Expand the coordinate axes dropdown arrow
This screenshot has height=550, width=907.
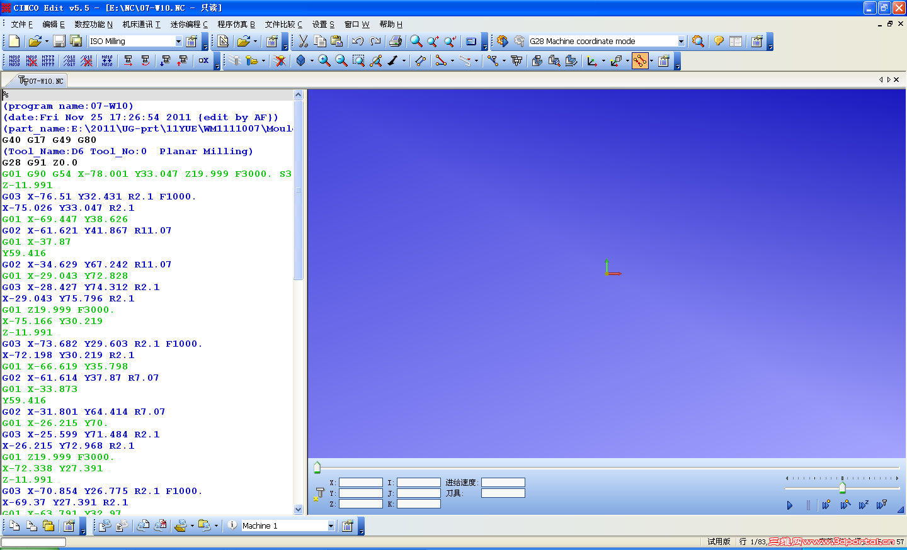pyautogui.click(x=603, y=61)
